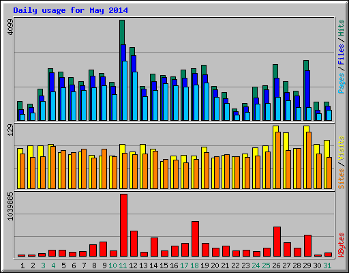Click day label '26' on the axis
This screenshot has height=273, width=349.
tap(276, 265)
